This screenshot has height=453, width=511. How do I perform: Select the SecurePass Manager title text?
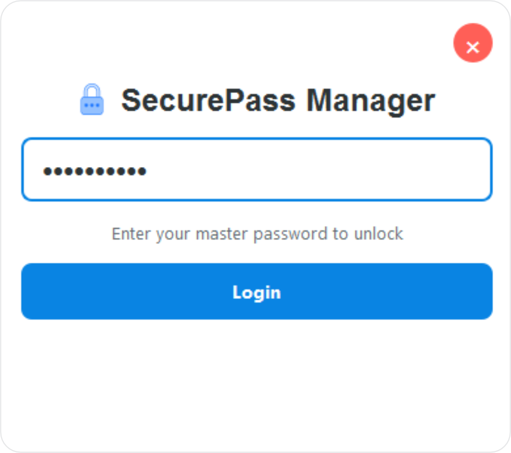[279, 99]
